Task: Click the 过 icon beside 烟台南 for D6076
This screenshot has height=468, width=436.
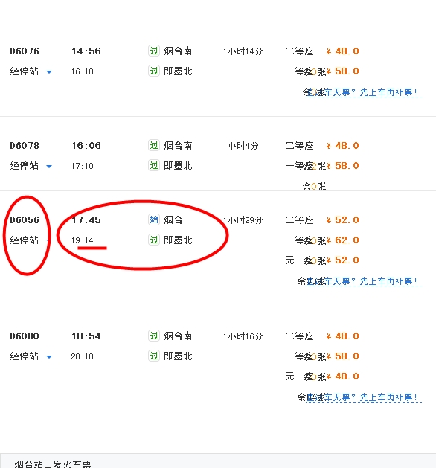Action: point(154,51)
